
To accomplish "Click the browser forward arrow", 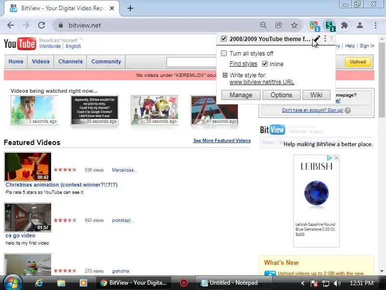I will tap(26, 25).
